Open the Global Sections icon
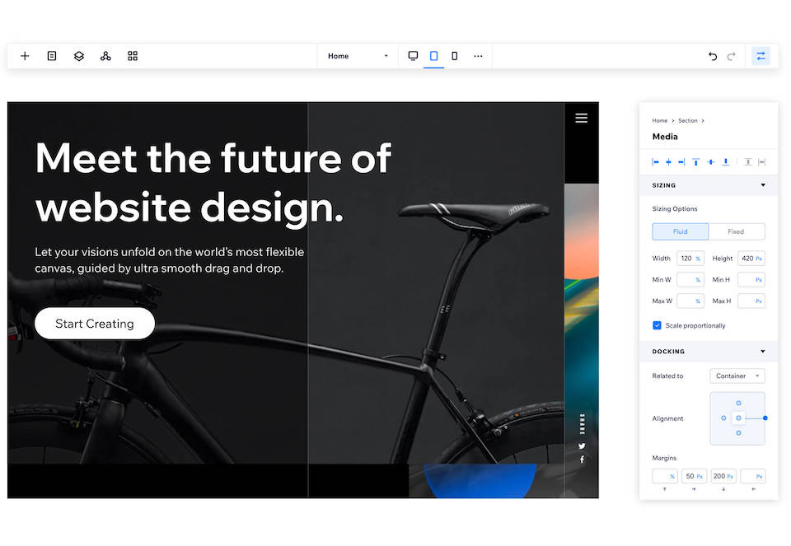 (x=105, y=56)
